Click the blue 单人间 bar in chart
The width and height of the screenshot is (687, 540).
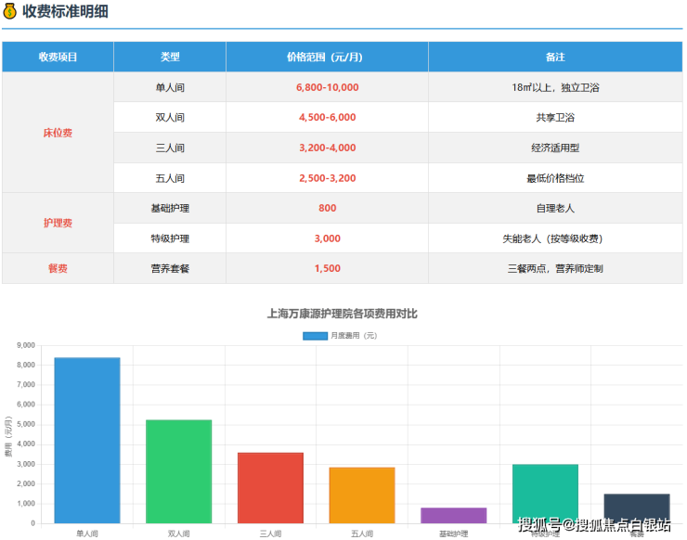click(x=87, y=440)
